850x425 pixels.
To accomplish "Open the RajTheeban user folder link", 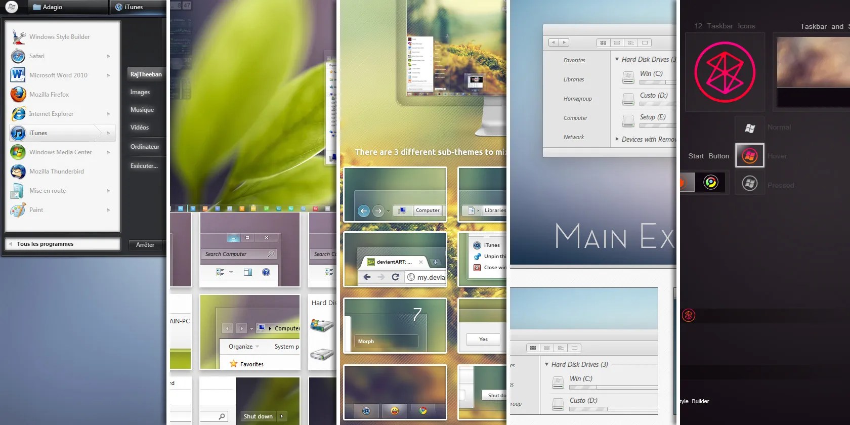I will [x=146, y=74].
